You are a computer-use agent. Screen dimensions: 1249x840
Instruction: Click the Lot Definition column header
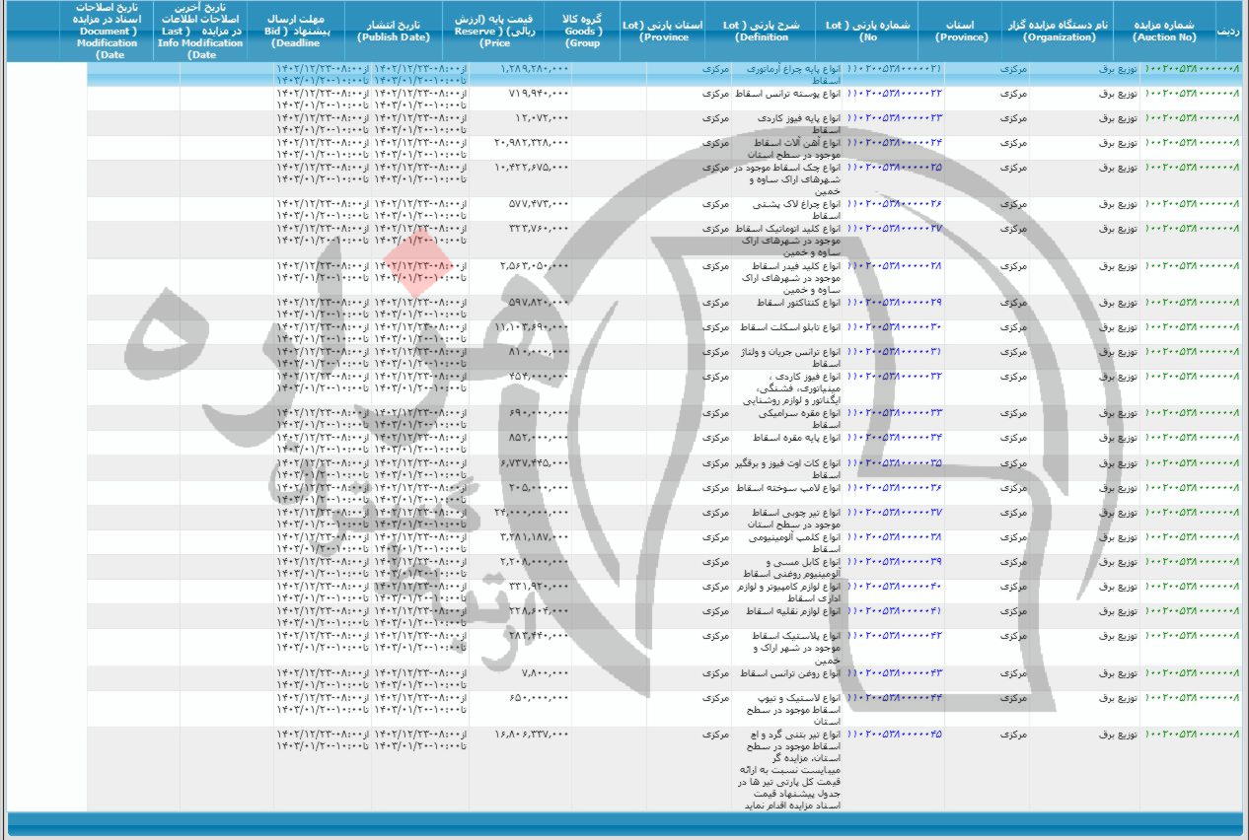[x=763, y=30]
